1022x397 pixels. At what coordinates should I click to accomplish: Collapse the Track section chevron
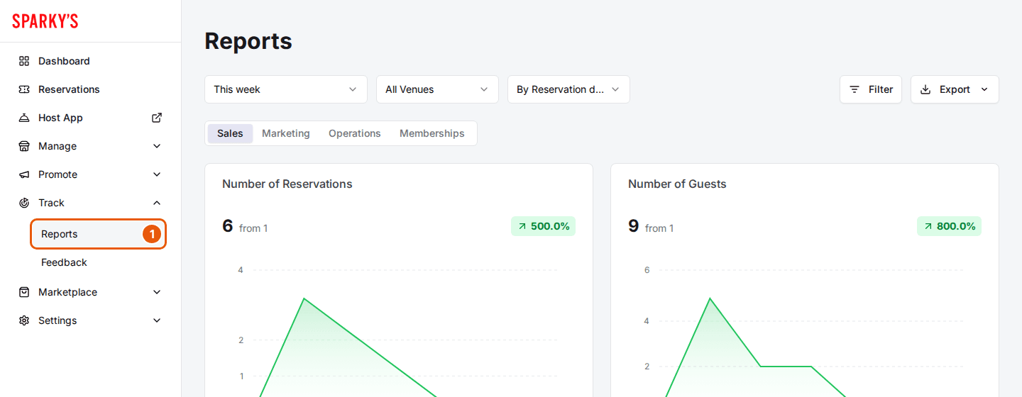pyautogui.click(x=157, y=203)
